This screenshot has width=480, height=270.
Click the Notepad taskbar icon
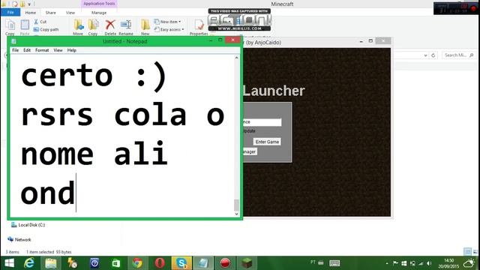pyautogui.click(x=203, y=263)
